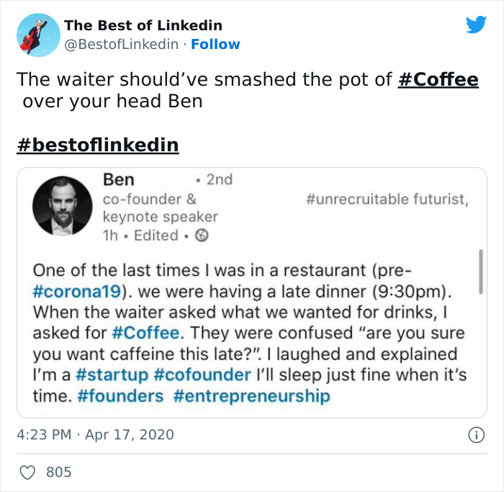Click Ben's profile photo in LinkedIn post
This screenshot has height=492, width=504.
point(63,206)
